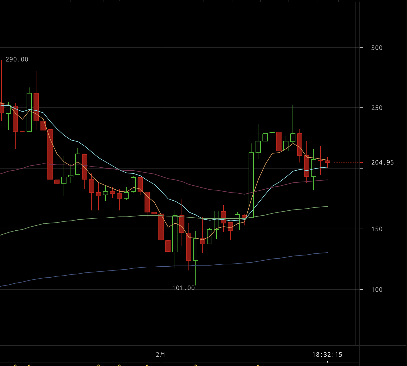Click the 250 price axis label
The image size is (407, 366).
point(377,108)
